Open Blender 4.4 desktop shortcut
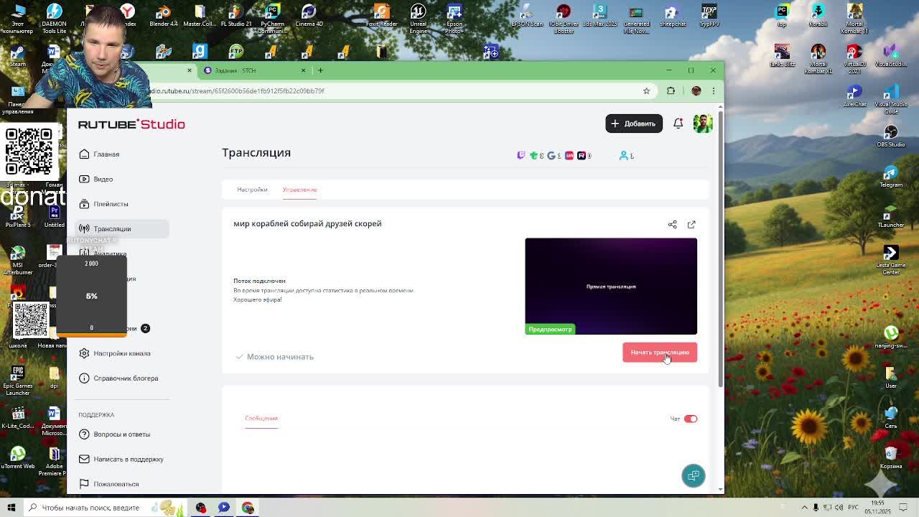The width and height of the screenshot is (919, 517). [x=164, y=15]
